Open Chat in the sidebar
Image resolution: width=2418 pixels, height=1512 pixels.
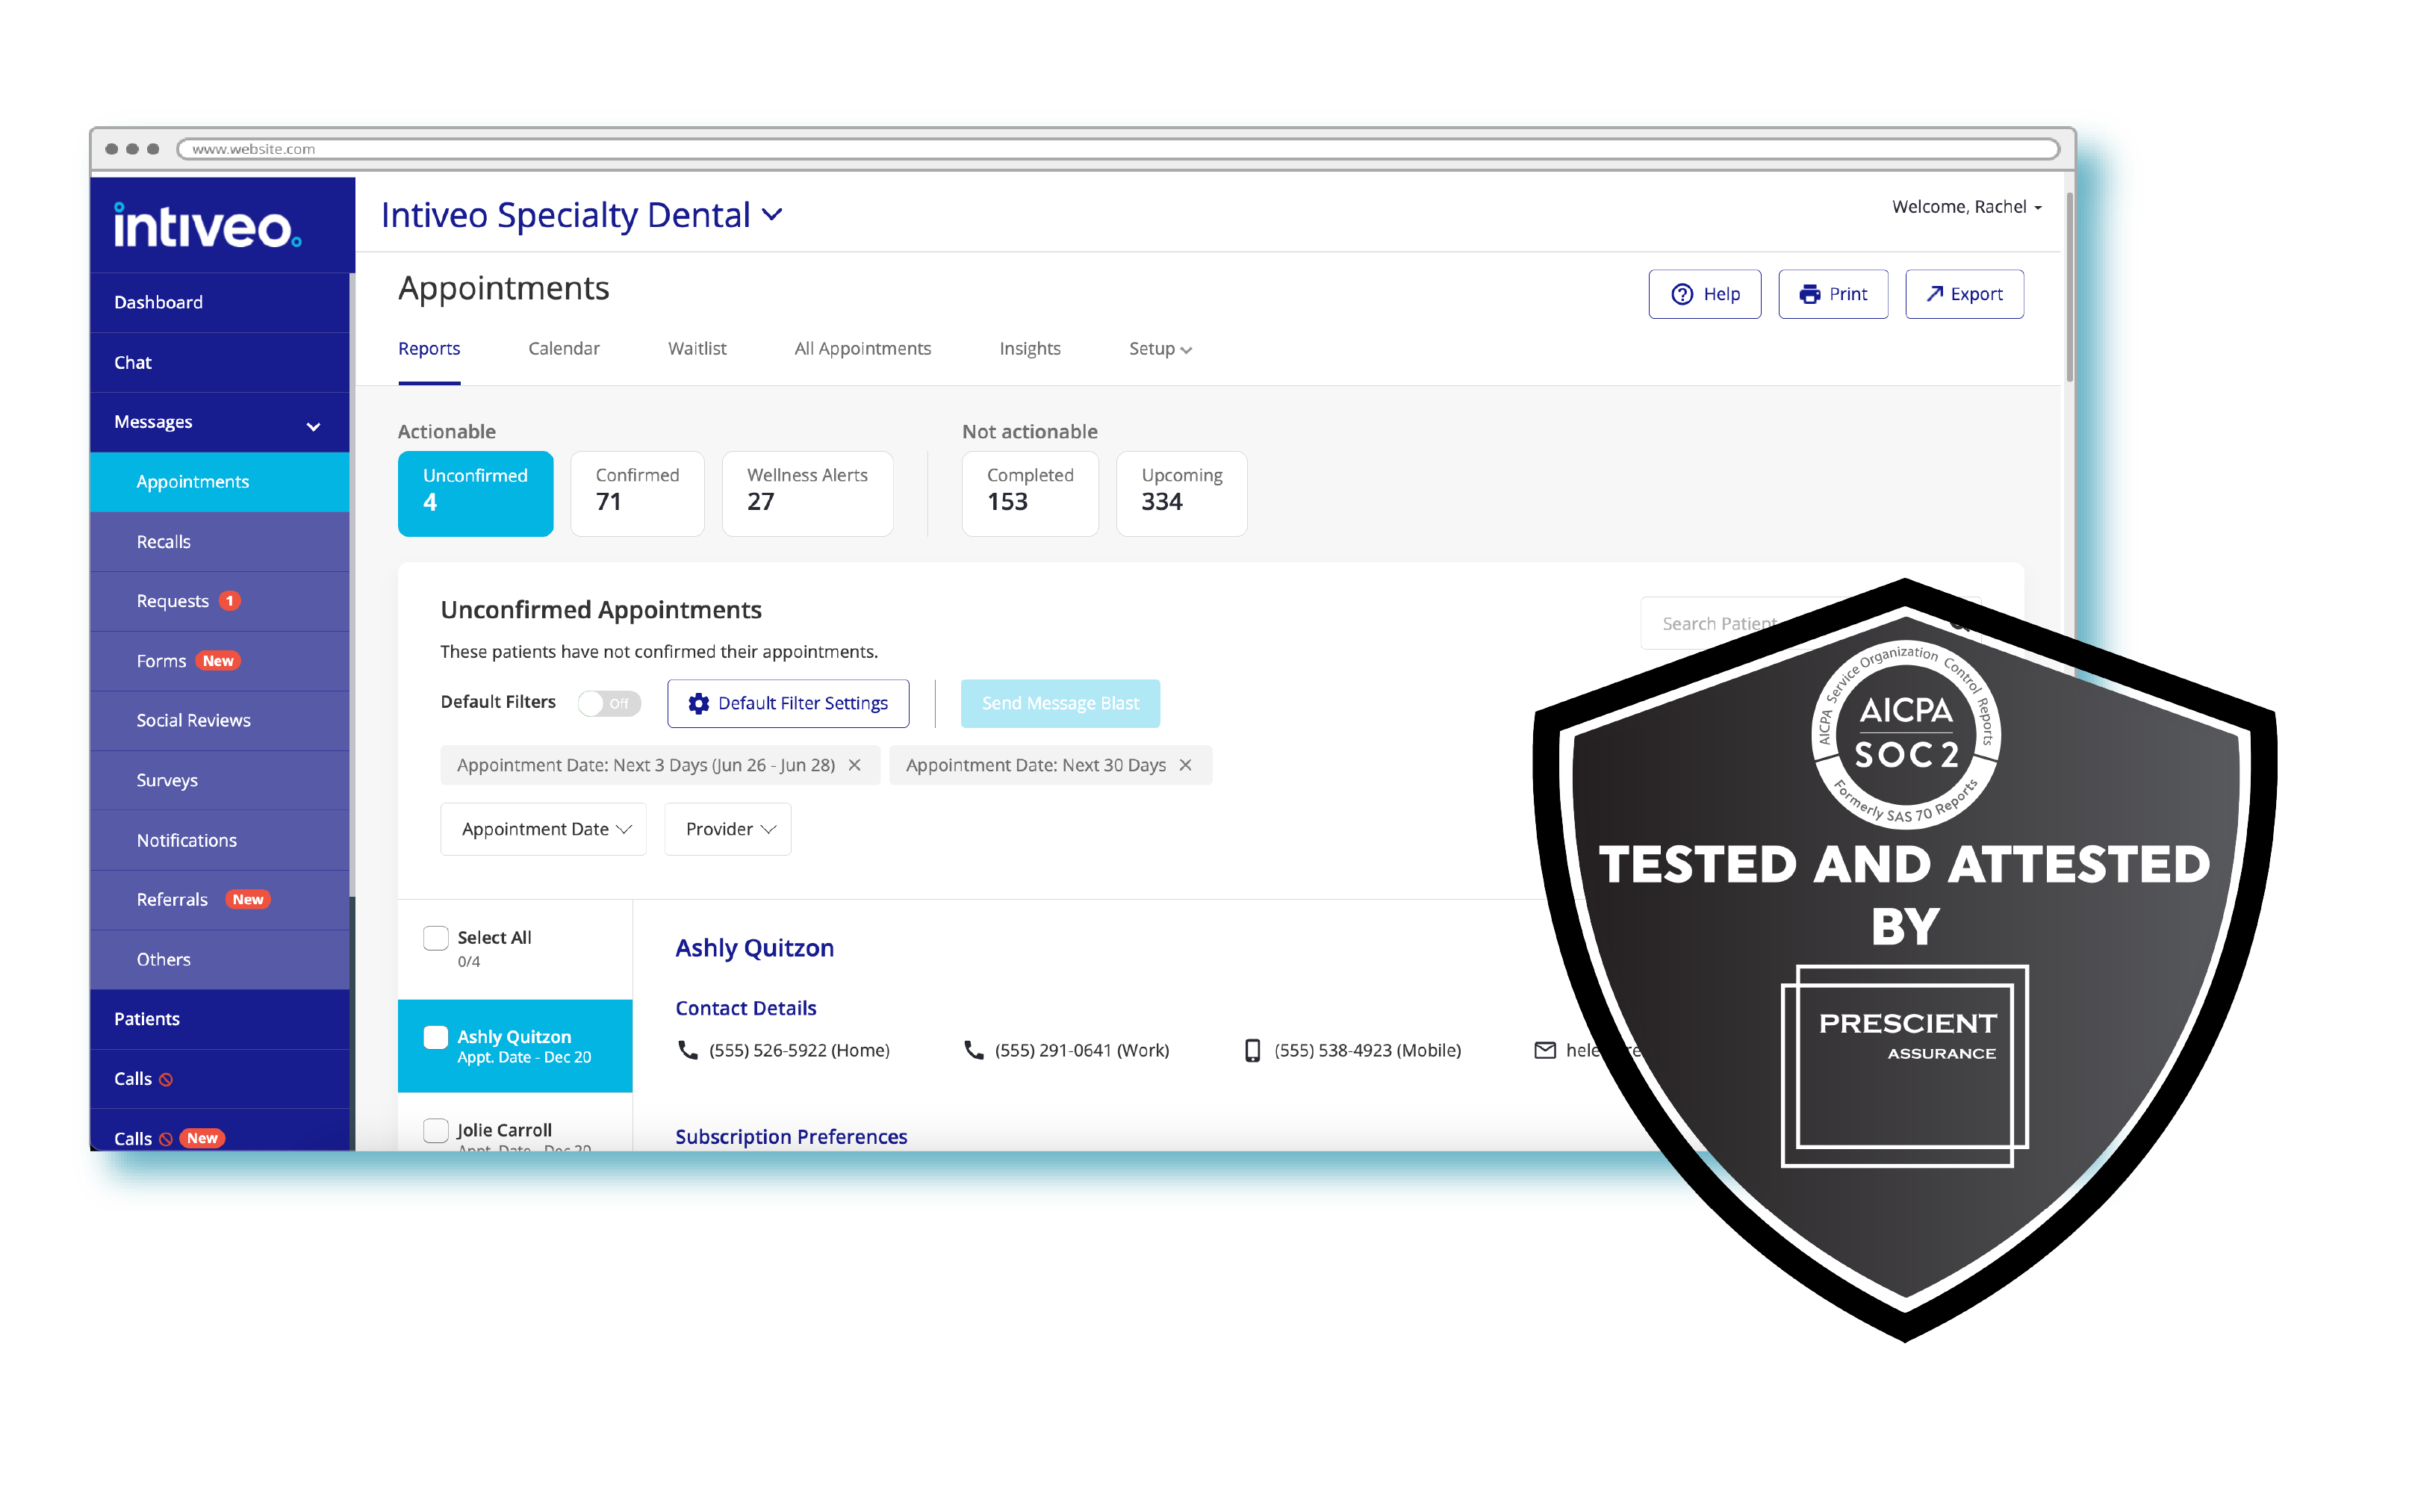pos(219,362)
